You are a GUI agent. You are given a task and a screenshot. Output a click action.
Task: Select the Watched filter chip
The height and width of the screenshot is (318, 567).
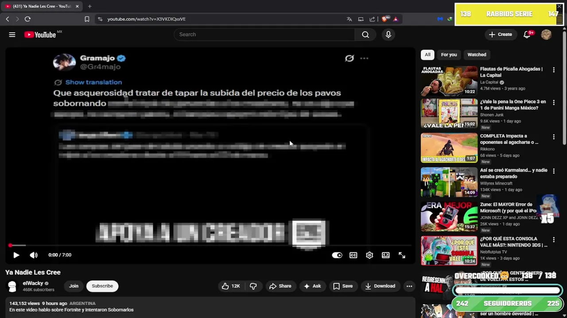477,55
